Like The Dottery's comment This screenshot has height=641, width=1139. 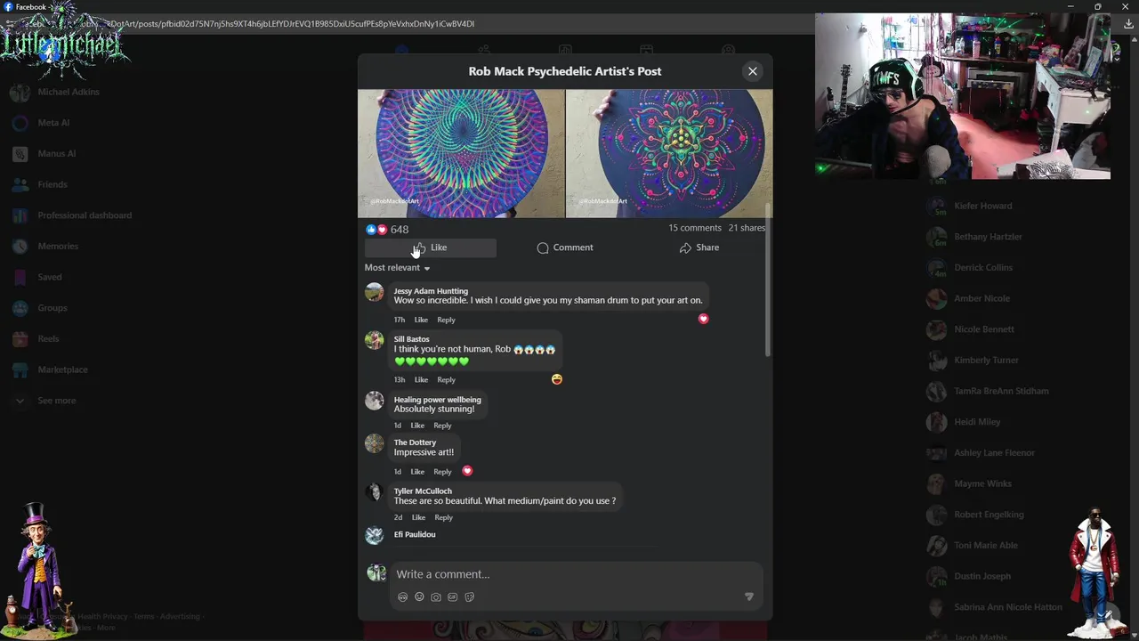(x=417, y=472)
